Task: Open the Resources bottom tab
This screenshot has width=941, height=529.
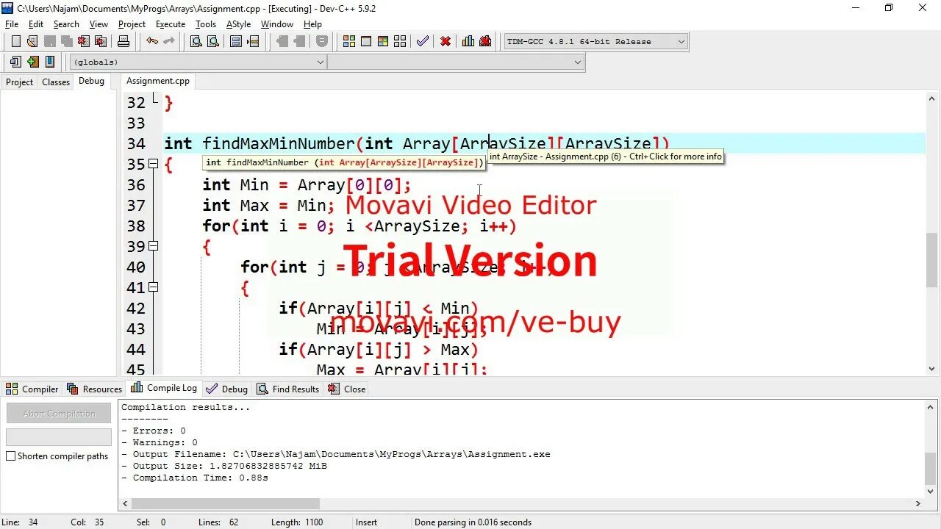Action: coord(95,389)
